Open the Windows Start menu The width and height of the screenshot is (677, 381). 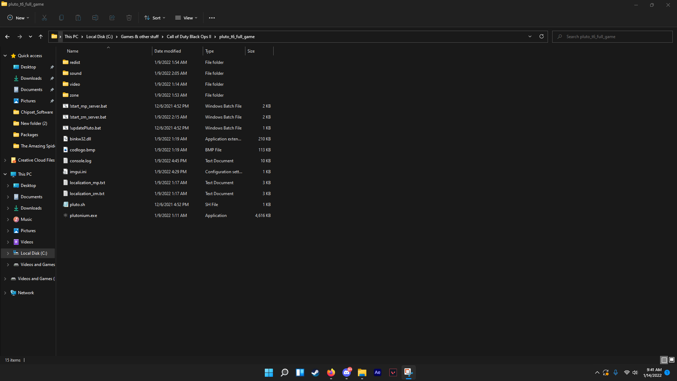[x=269, y=373]
